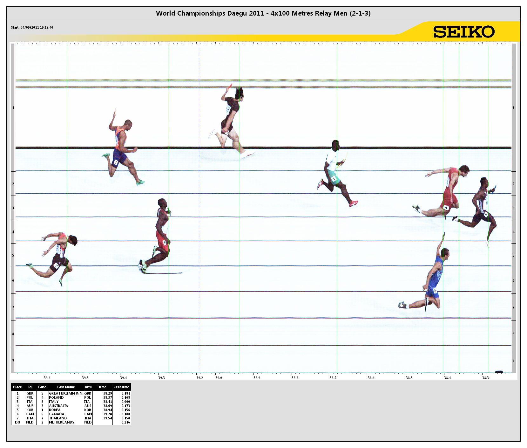Click the World Championships Daegu 2011 title
527x448 pixels.
[x=263, y=13]
